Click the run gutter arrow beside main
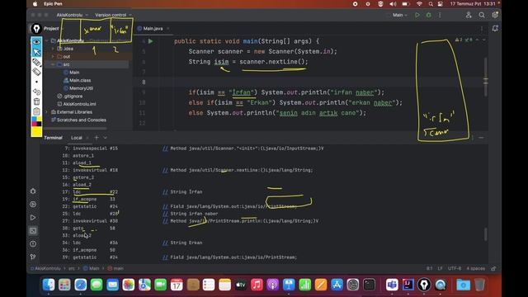This screenshot has width=528, height=297. tap(150, 41)
